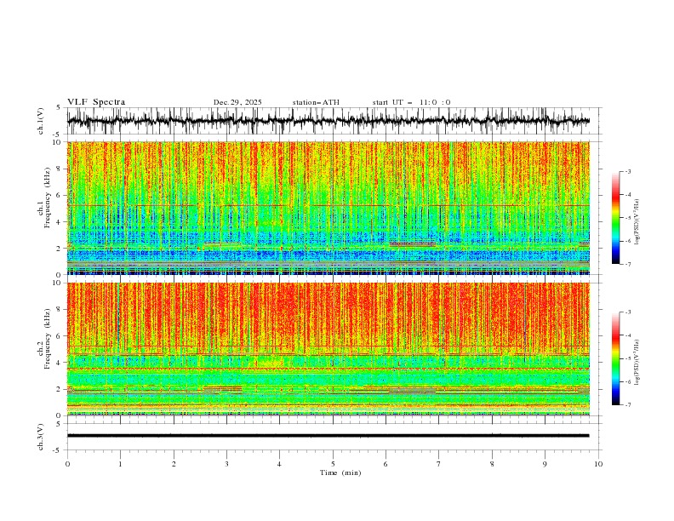
Task: Click the "4" minute tick on the time axis
Action: [x=280, y=464]
